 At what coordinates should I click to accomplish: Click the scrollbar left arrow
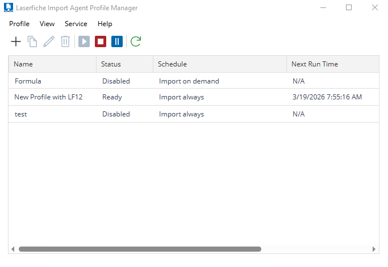[13, 249]
